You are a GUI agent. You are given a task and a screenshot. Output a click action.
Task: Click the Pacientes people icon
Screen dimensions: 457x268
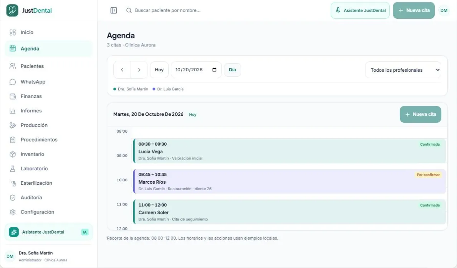pos(13,66)
